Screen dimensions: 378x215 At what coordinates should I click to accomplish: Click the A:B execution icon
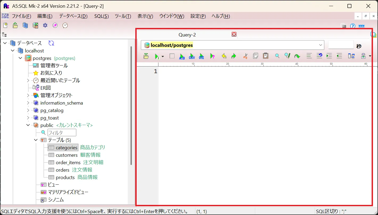pyautogui.click(x=182, y=56)
